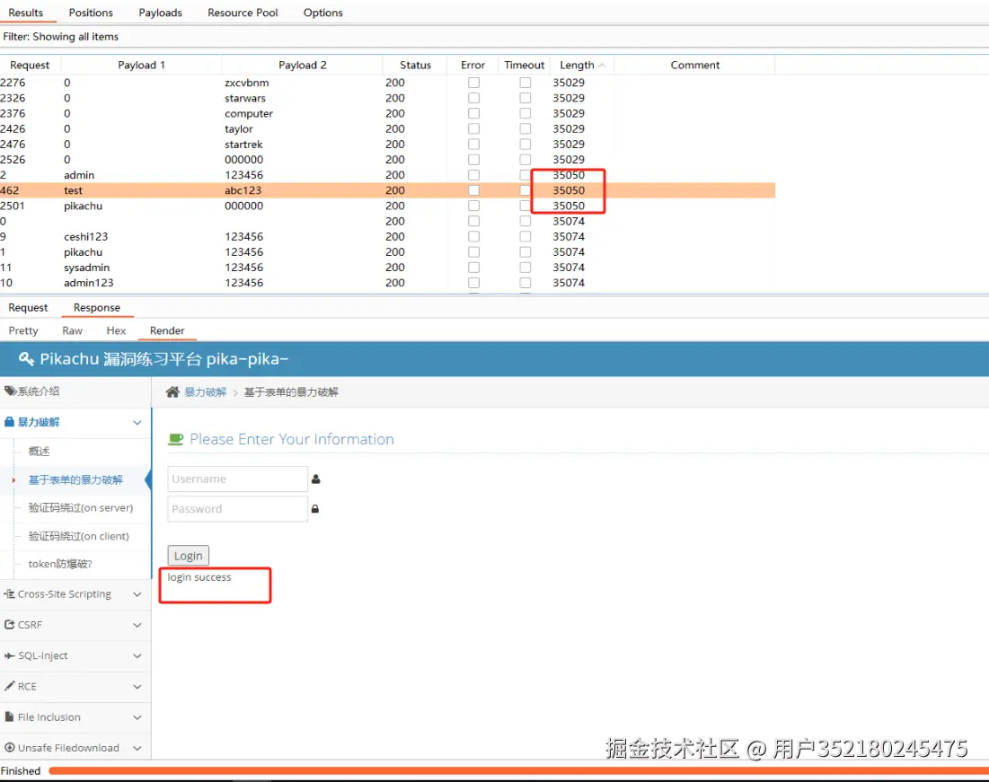
Task: Open 验证码绕过(on server) sidebar link
Action: pyautogui.click(x=81, y=507)
